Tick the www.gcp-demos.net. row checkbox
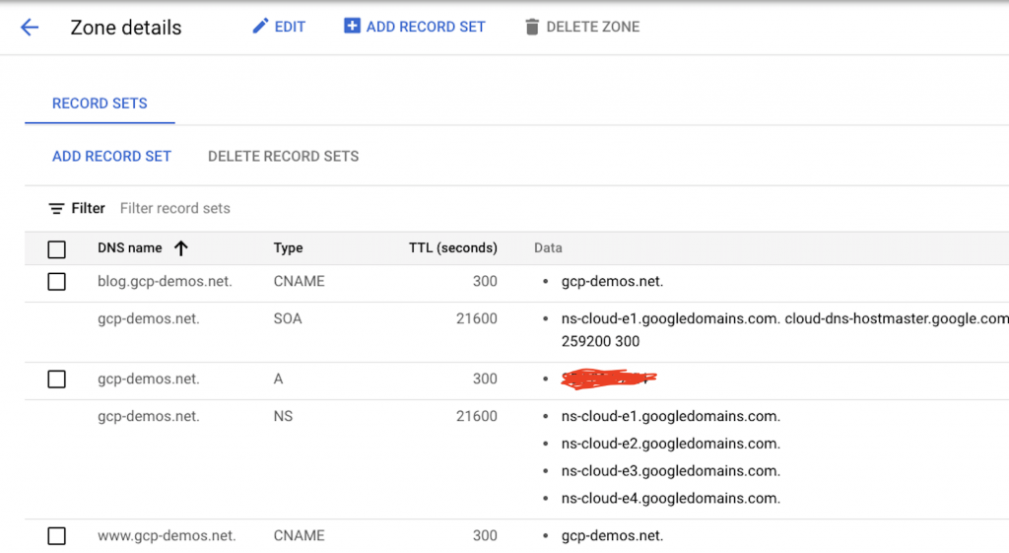The height and width of the screenshot is (553, 1009). click(x=57, y=536)
